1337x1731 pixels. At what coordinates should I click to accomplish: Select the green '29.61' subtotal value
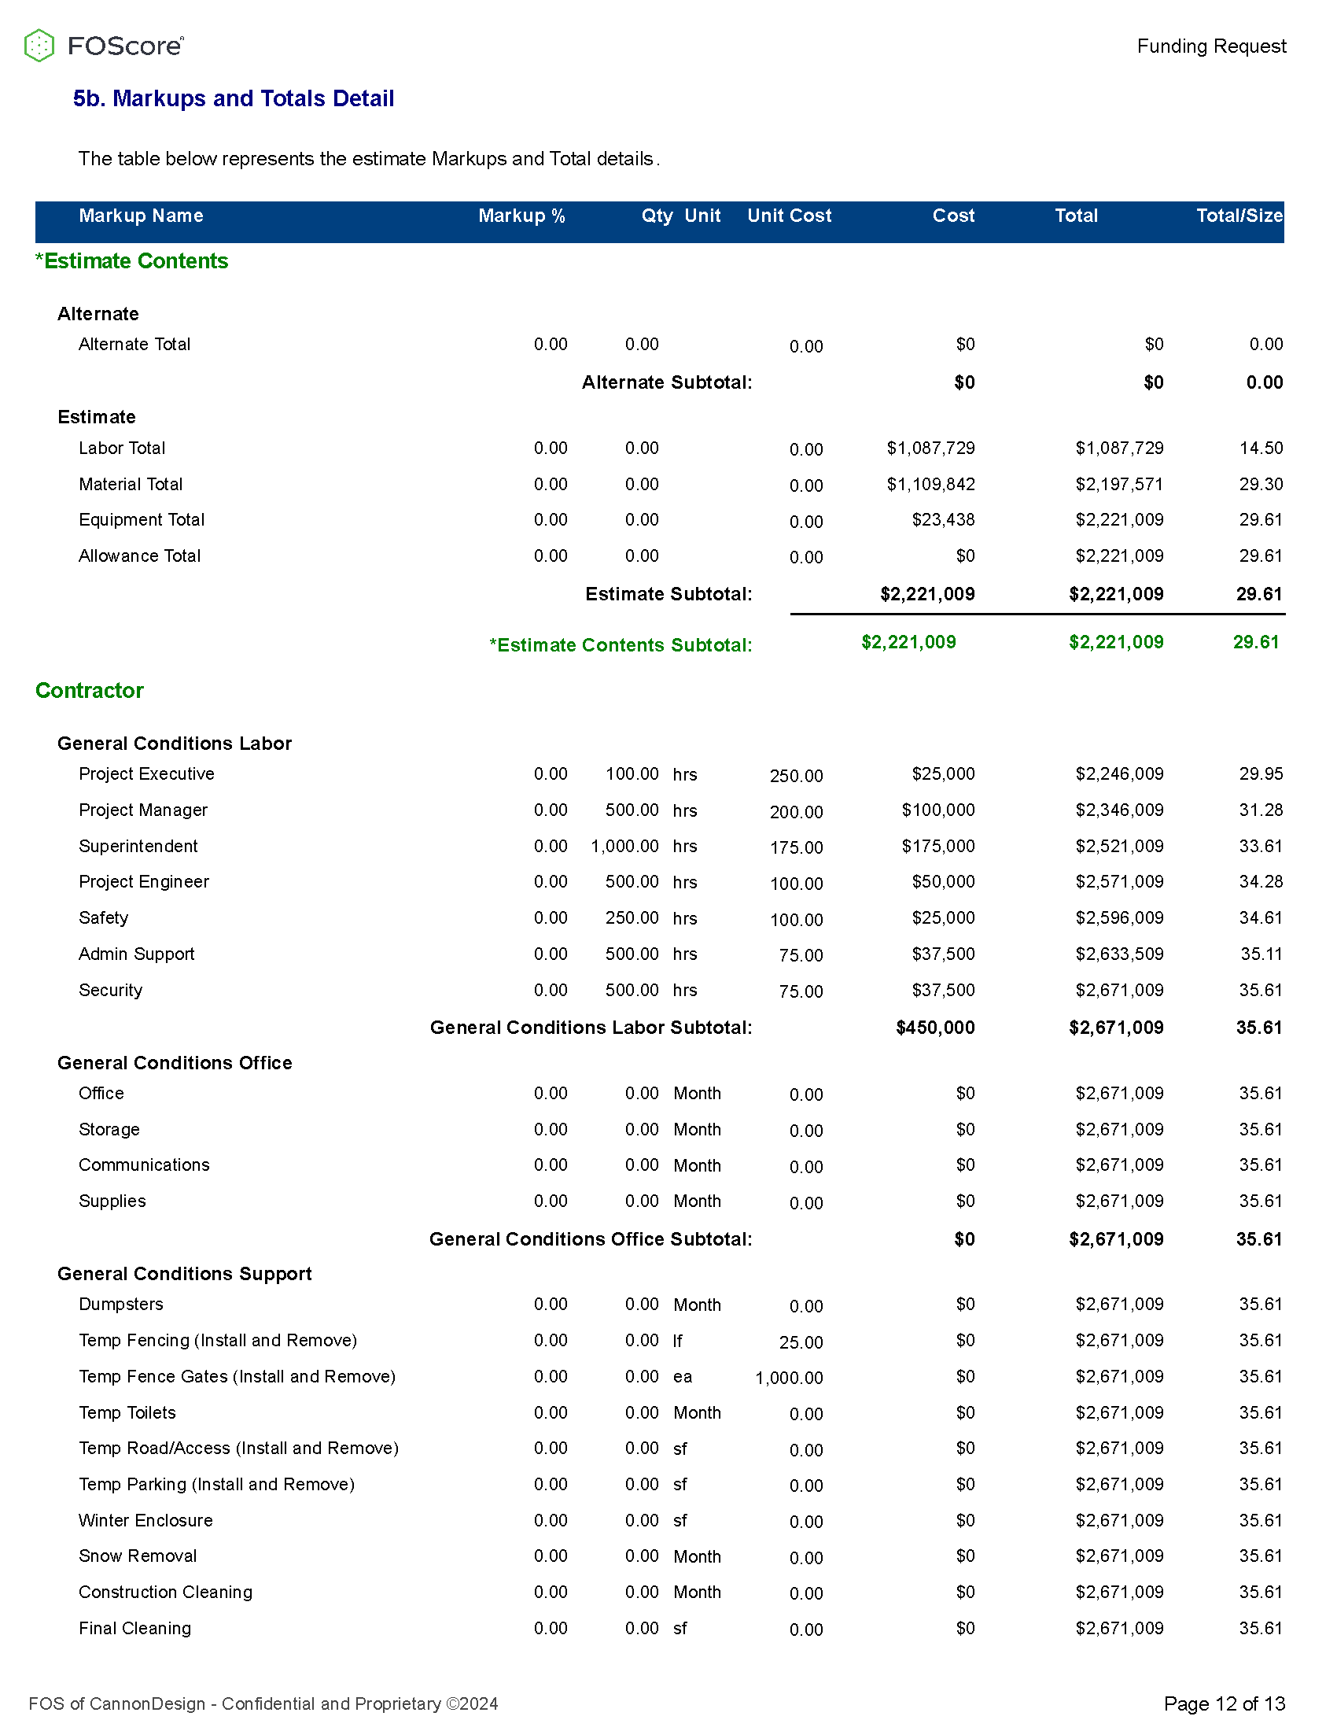pyautogui.click(x=1256, y=642)
